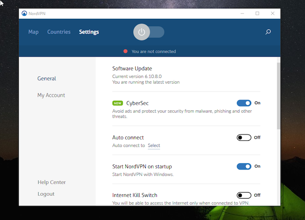Click the Software Update heading
The image size is (305, 220).
pyautogui.click(x=132, y=68)
